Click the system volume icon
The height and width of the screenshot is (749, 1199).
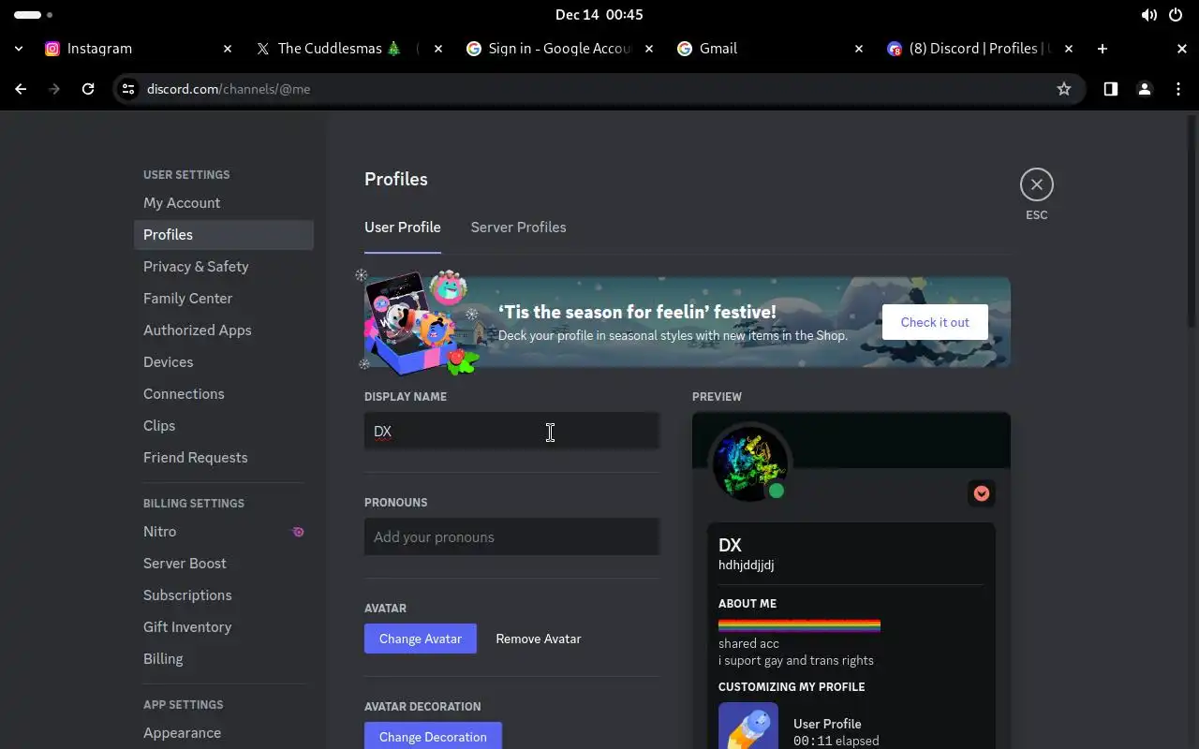tap(1148, 15)
